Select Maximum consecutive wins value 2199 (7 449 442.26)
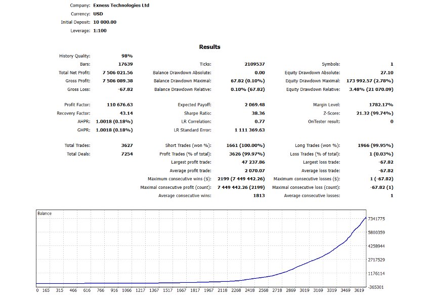This screenshot has height=303, width=431. [241, 179]
